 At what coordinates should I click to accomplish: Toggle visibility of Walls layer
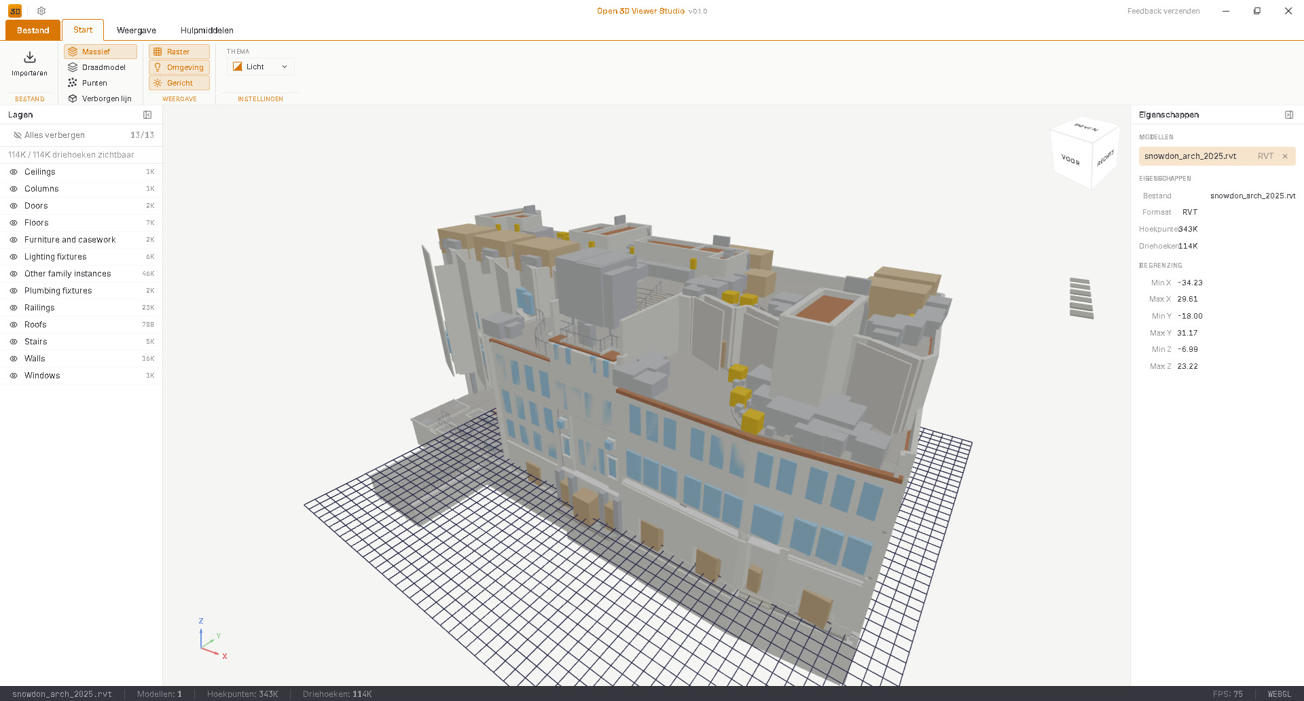[x=14, y=359]
